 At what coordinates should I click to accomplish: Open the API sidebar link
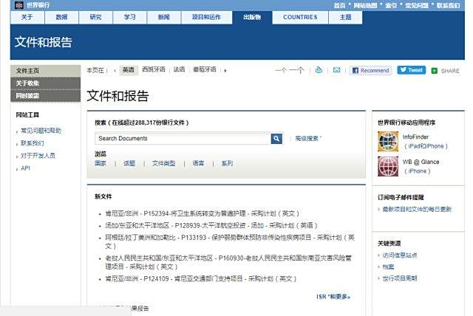tap(25, 168)
